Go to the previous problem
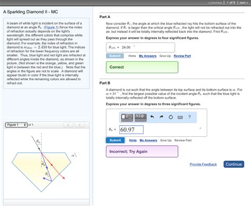This screenshot has width=251, height=206. (x=215, y=3)
